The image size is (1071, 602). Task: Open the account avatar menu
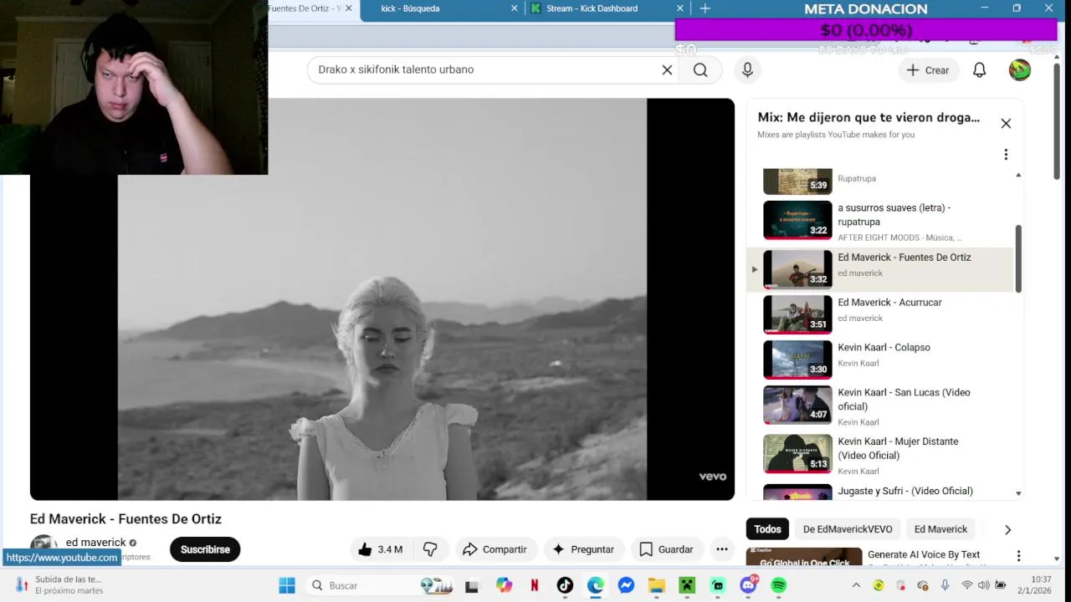[1019, 70]
